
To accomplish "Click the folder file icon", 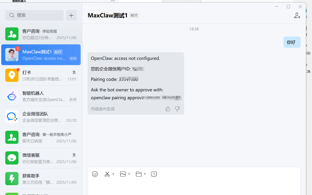I will (139, 174).
